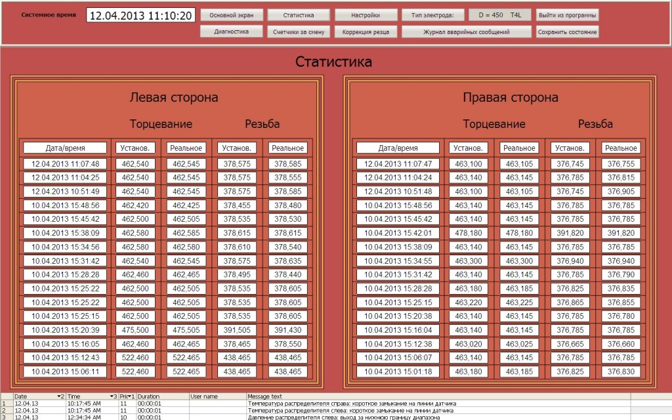
Task: Open the Диагностика screen
Action: 230,31
